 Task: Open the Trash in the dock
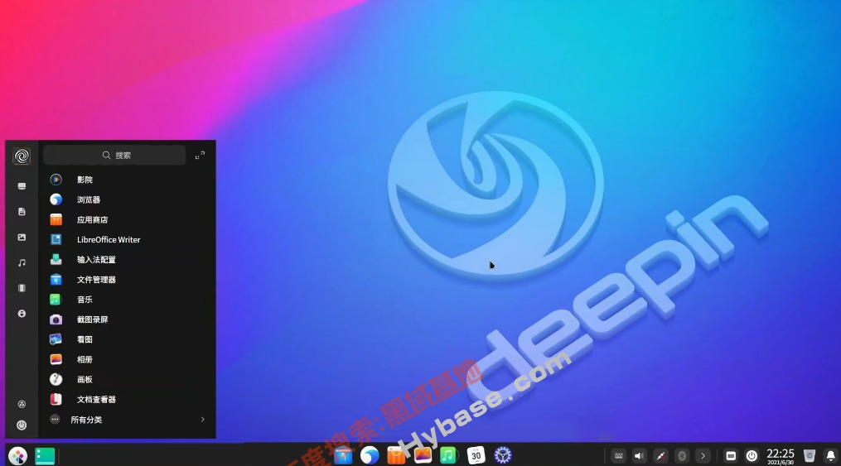(810, 456)
